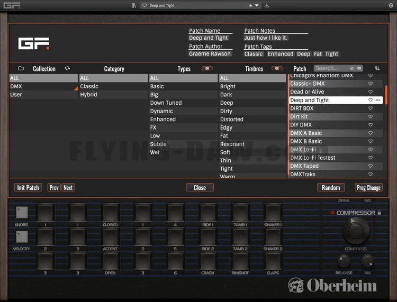This screenshot has width=397, height=302.
Task: Click the Prog Change button
Action: (x=368, y=188)
